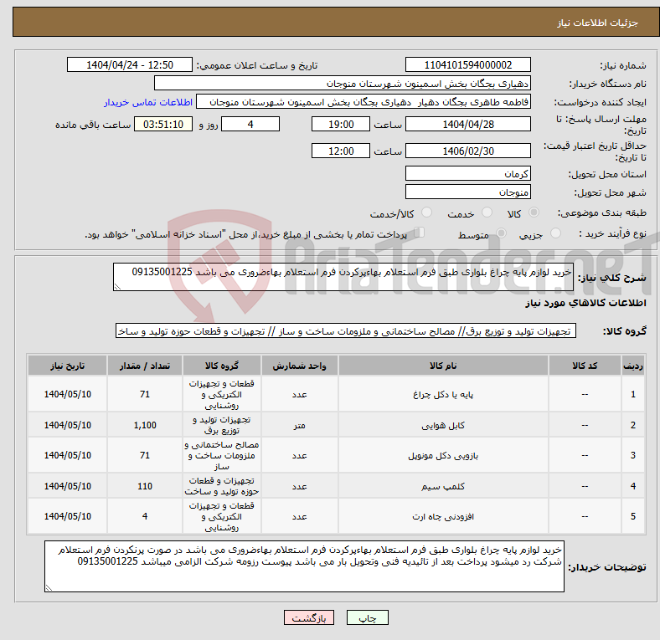Click the متر unit cell
Viewport: 660px width, 640px height.
(299, 425)
